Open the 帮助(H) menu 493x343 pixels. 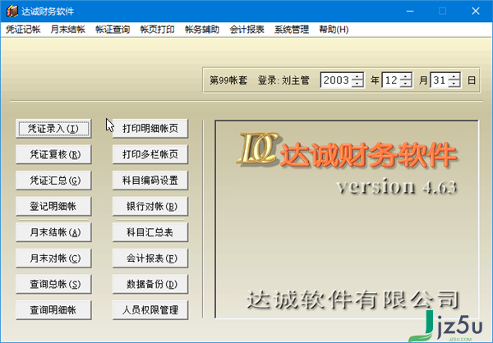[x=334, y=30]
